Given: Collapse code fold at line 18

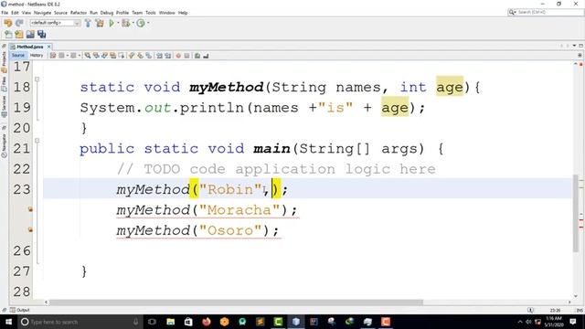Looking at the screenshot, I should [x=37, y=80].
